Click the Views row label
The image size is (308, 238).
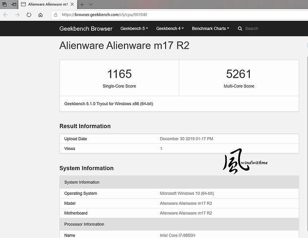coord(70,149)
